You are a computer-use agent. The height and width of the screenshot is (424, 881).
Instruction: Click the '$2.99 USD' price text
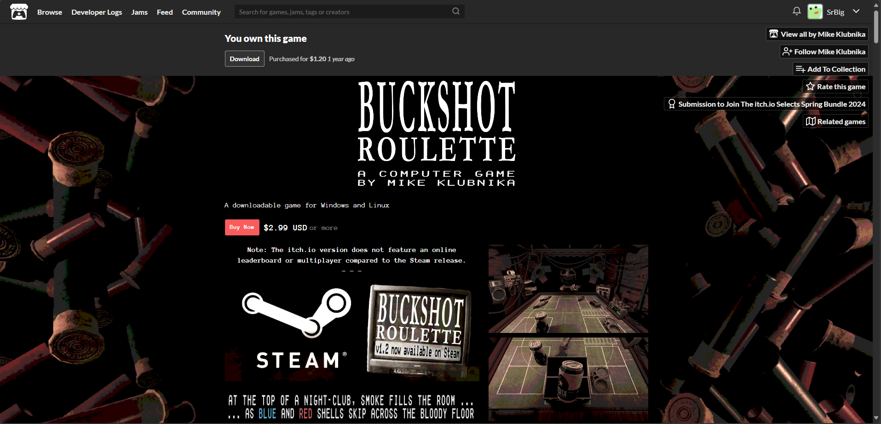(x=285, y=228)
